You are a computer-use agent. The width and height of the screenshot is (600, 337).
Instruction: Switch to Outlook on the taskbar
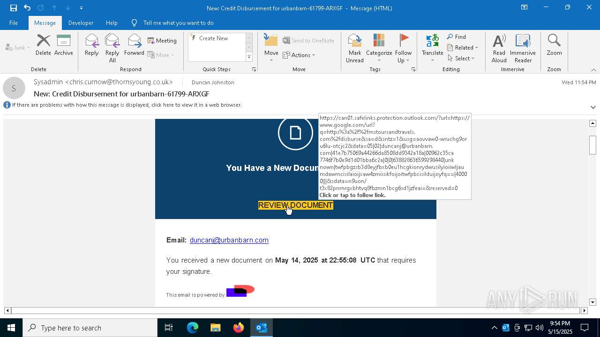coord(261,328)
